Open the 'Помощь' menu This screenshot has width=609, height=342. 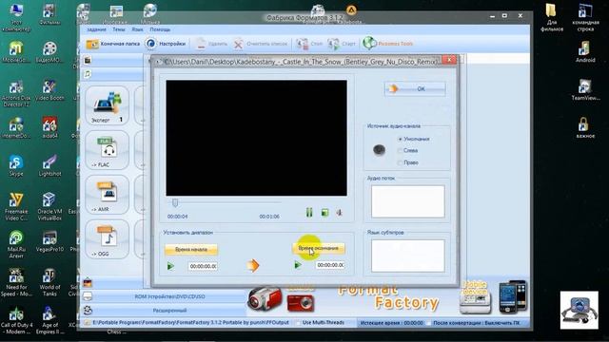160,29
